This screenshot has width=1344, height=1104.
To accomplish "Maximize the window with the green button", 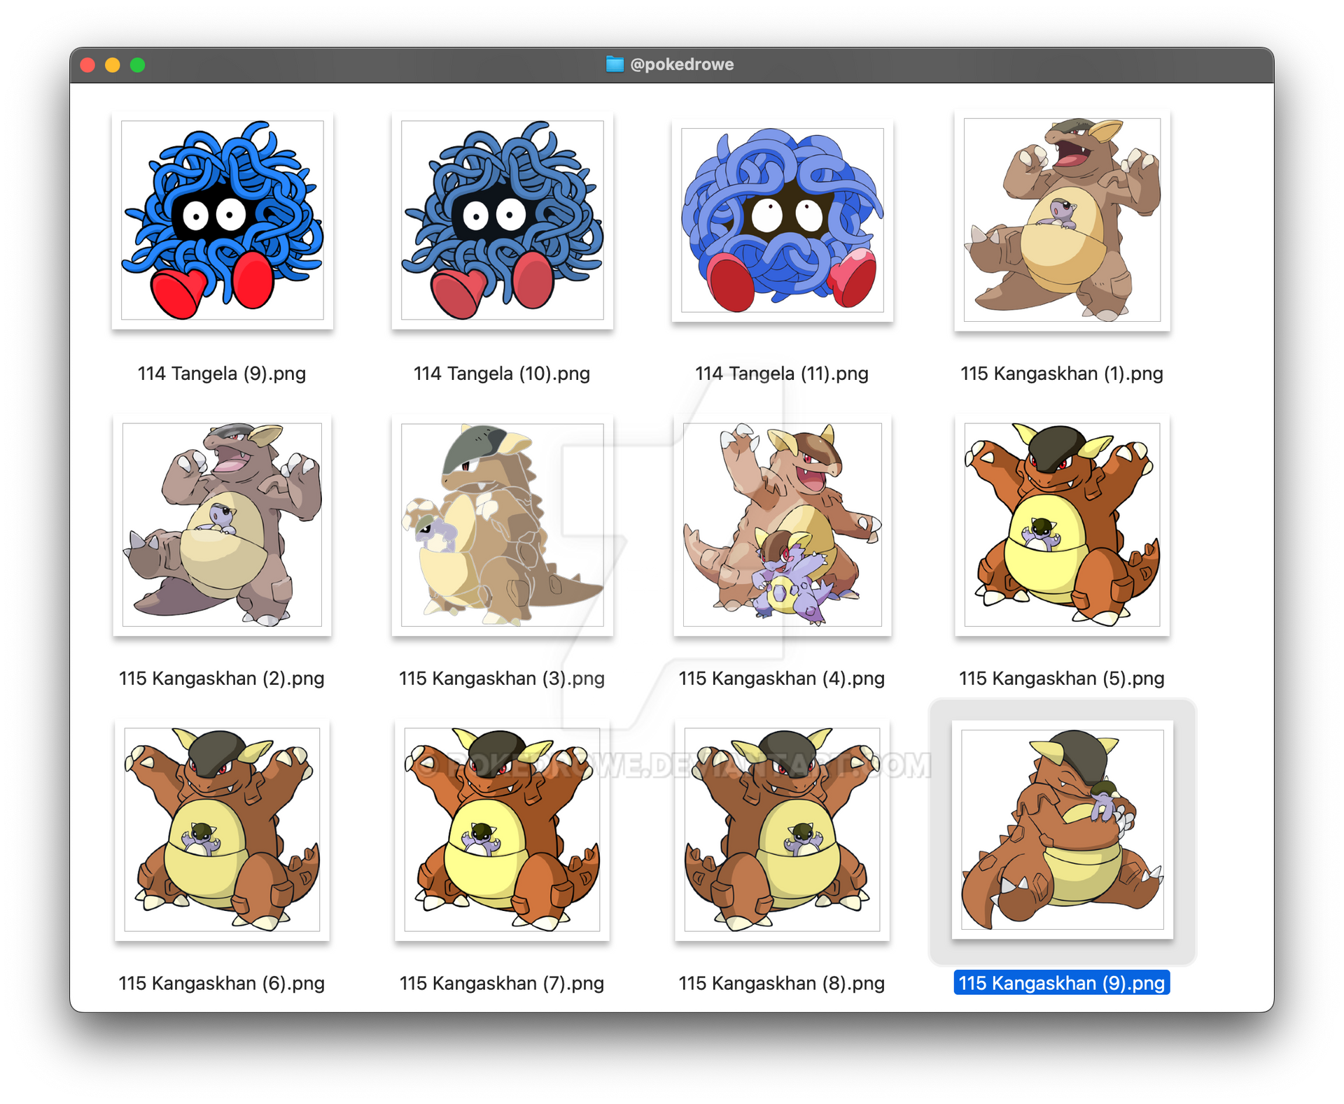I will pos(138,65).
